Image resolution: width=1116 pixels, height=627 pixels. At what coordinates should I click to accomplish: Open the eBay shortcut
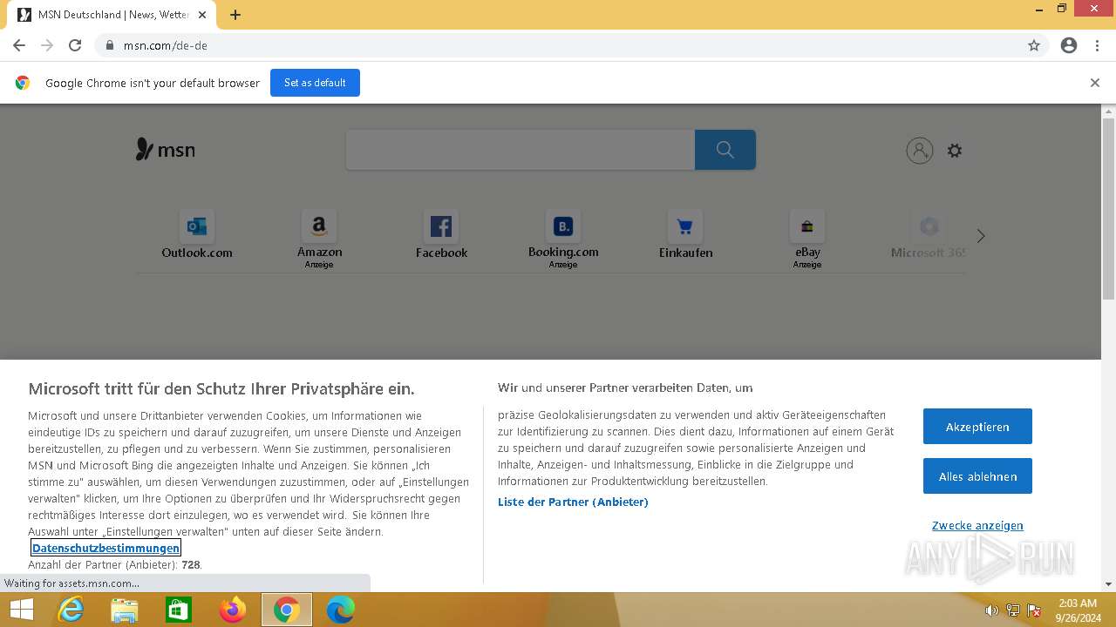pyautogui.click(x=807, y=238)
